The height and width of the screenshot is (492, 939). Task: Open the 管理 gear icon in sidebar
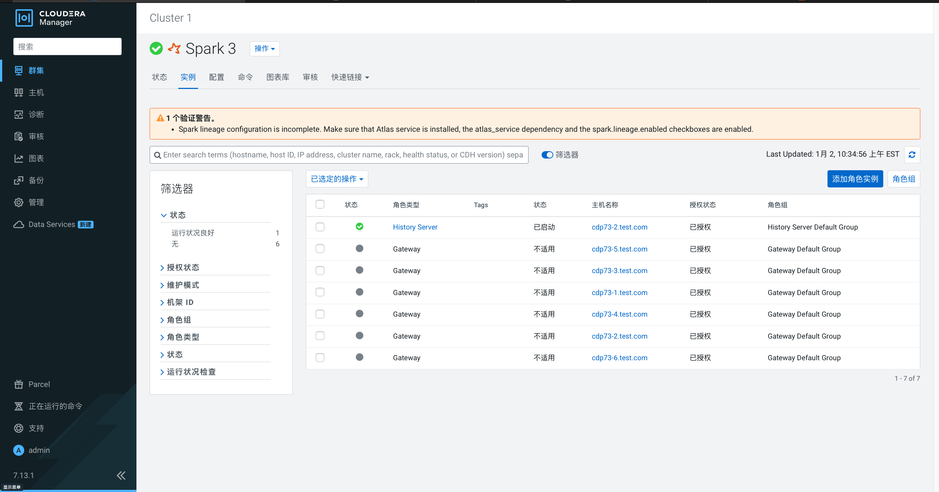click(18, 202)
